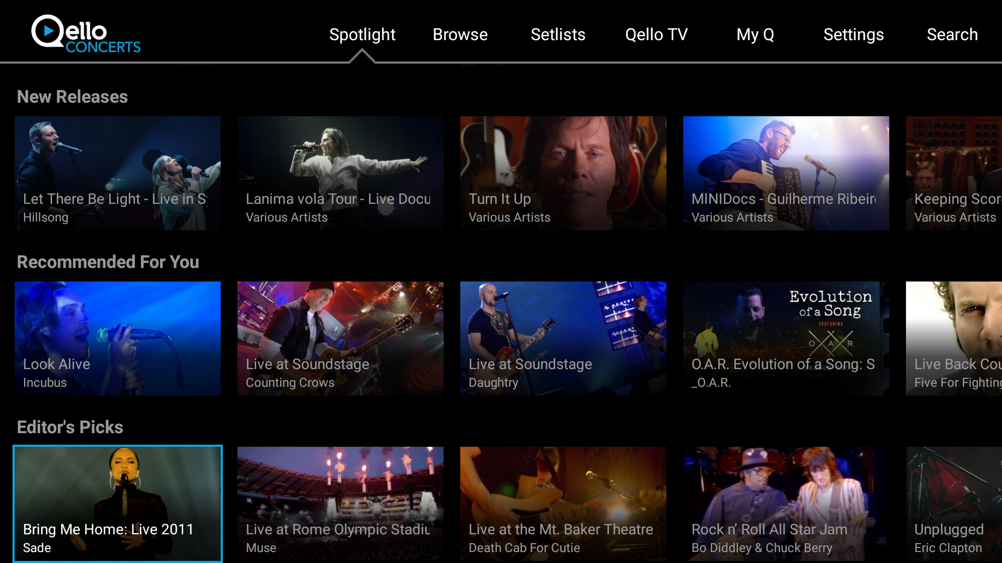Select Daughtry Live at Soundstage

[x=563, y=338]
